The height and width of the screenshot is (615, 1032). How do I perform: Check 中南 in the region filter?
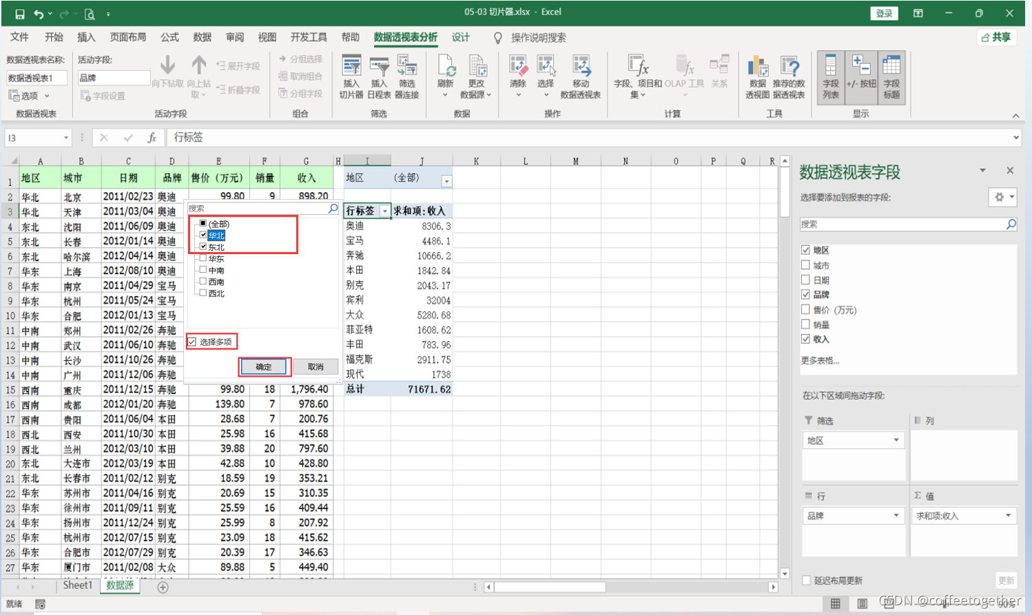(x=203, y=270)
